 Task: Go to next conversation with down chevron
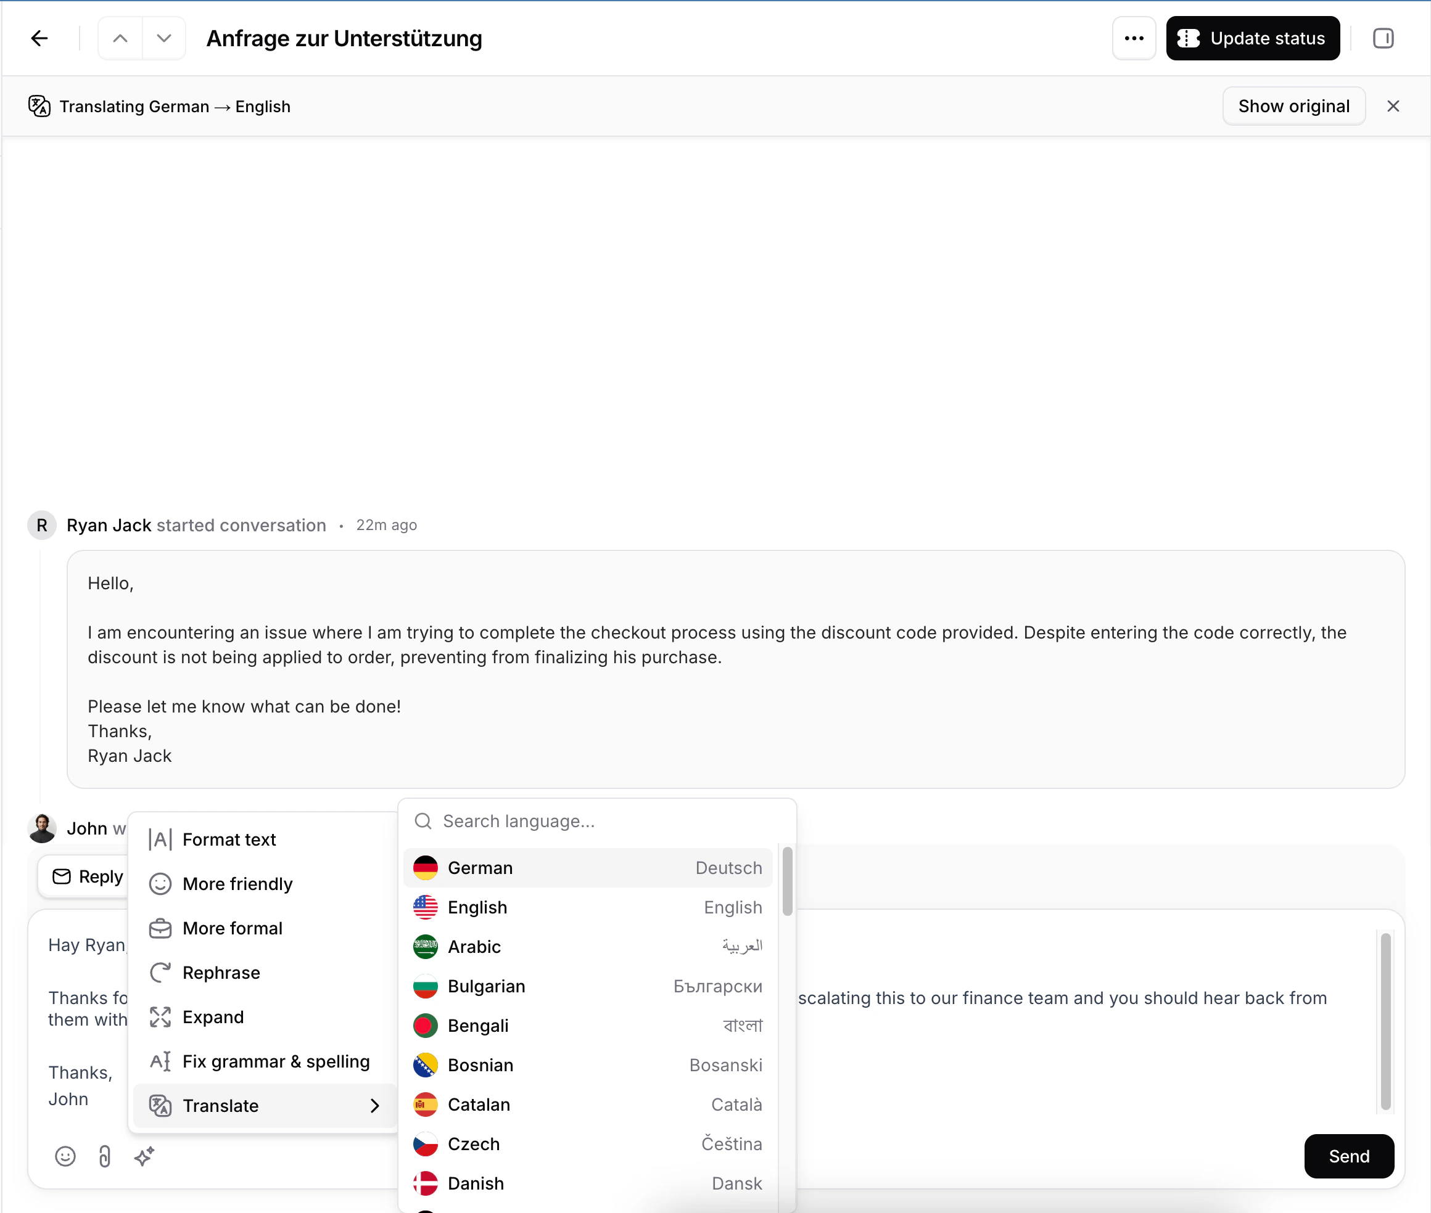click(x=163, y=38)
